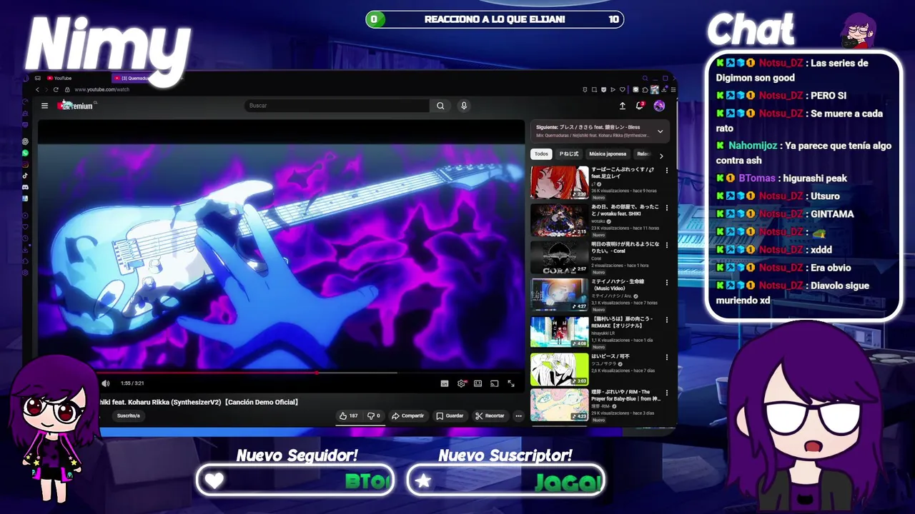Open Instagram in the browser sidebar

[25, 164]
